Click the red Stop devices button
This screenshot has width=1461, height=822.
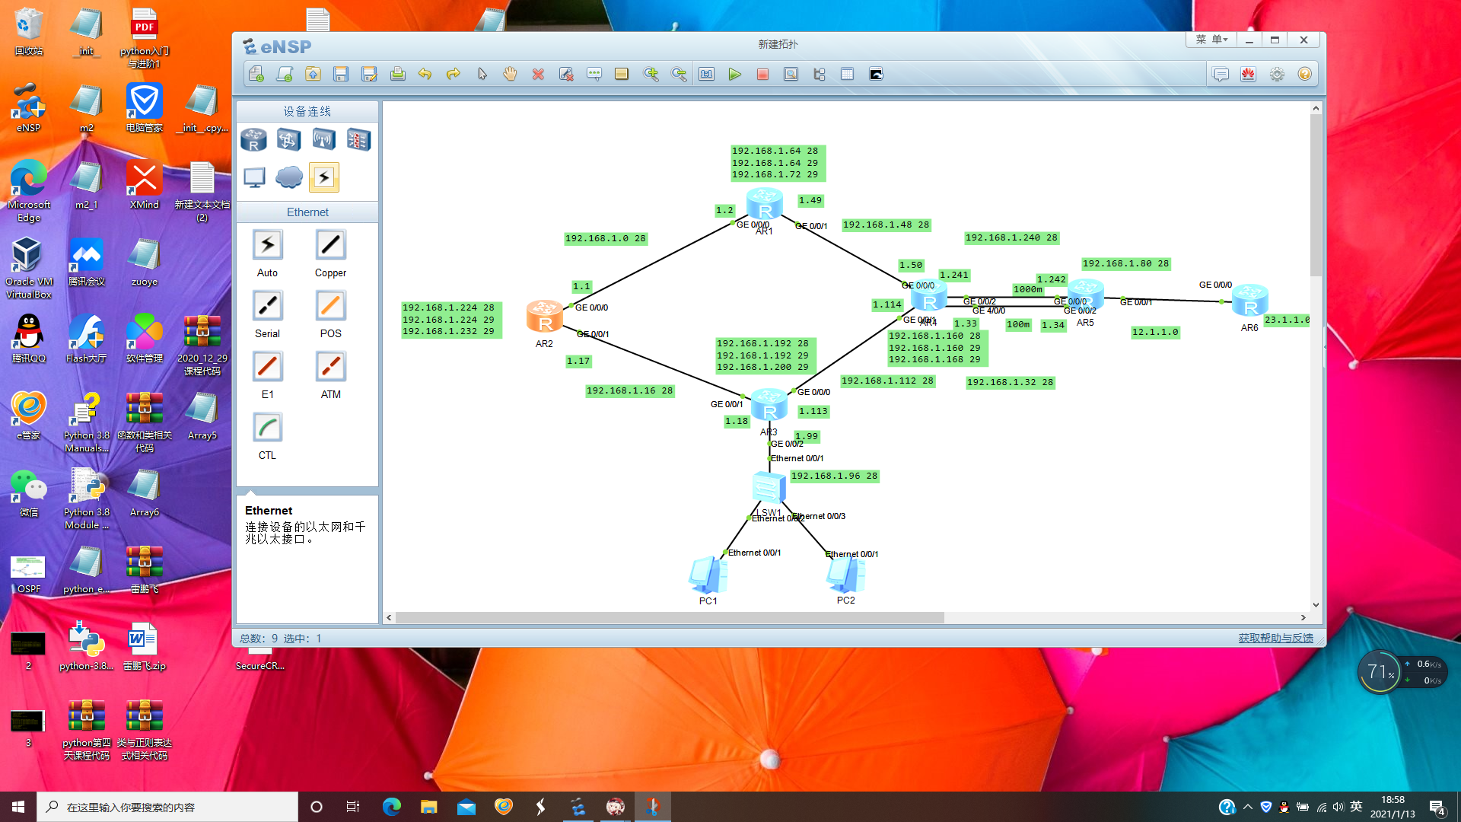coord(762,75)
